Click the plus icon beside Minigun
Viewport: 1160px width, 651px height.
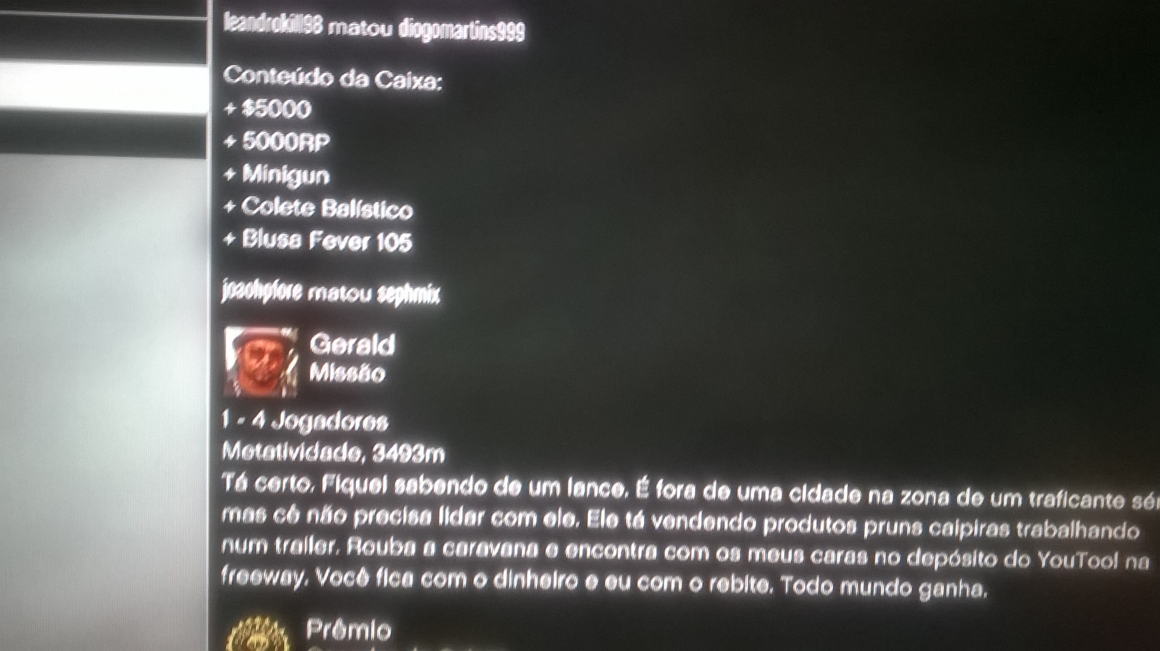(230, 174)
